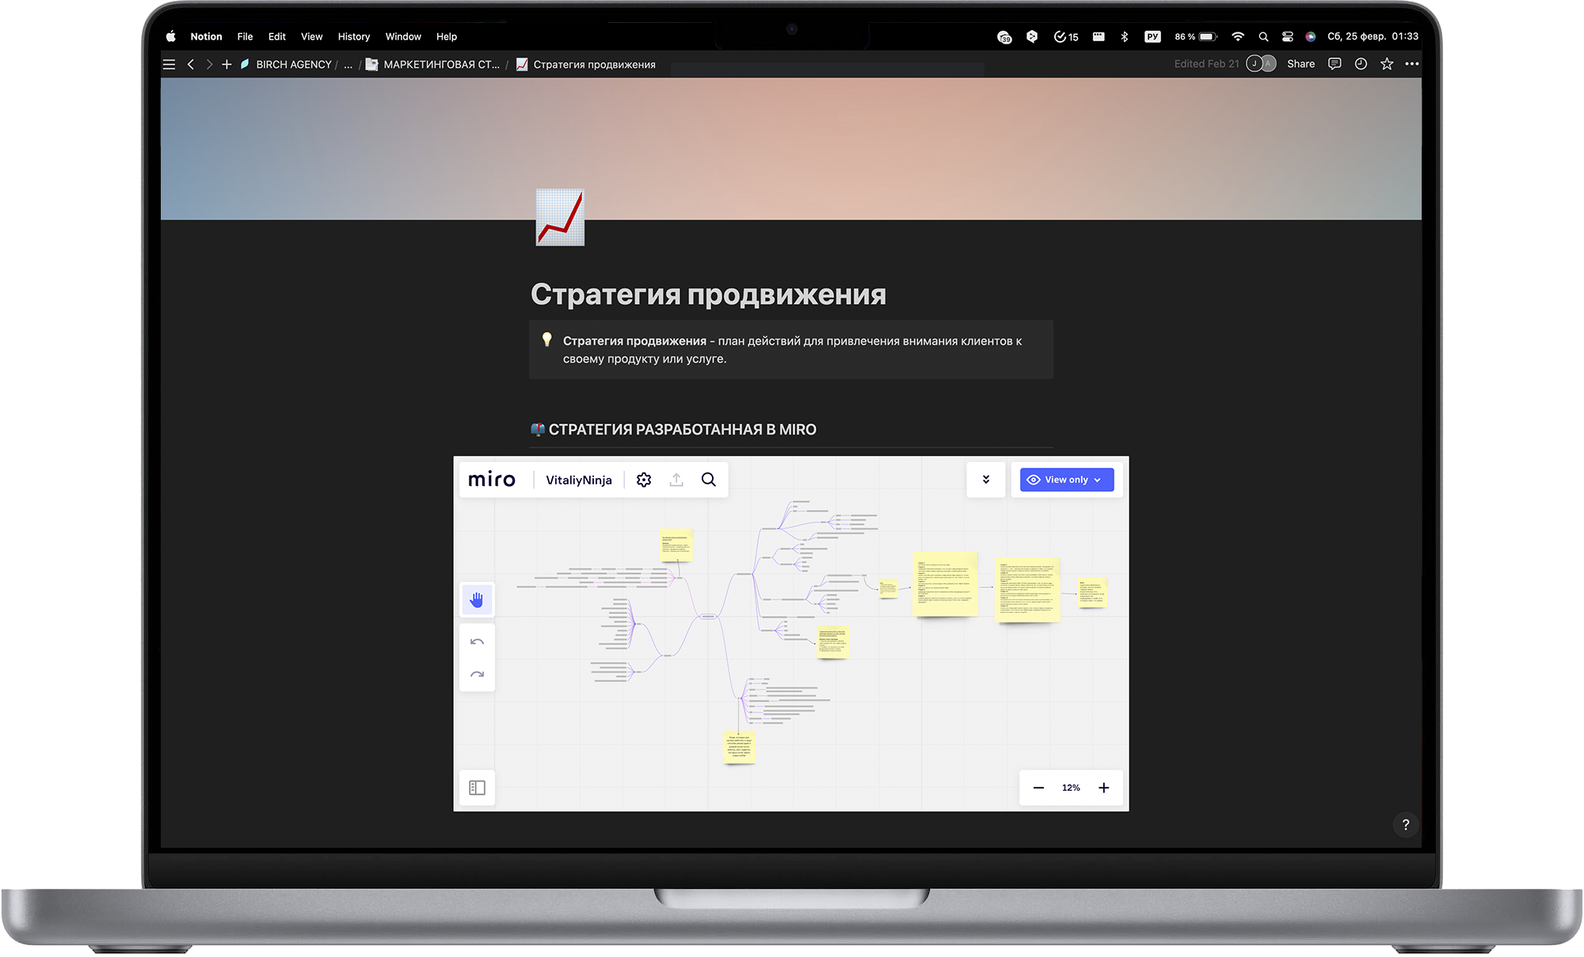1584x957 pixels.
Task: Toggle the Notion sidebar hamburger menu
Action: (169, 64)
